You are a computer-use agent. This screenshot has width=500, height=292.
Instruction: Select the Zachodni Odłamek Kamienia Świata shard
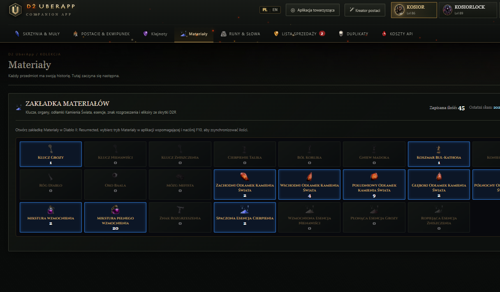[245, 177]
